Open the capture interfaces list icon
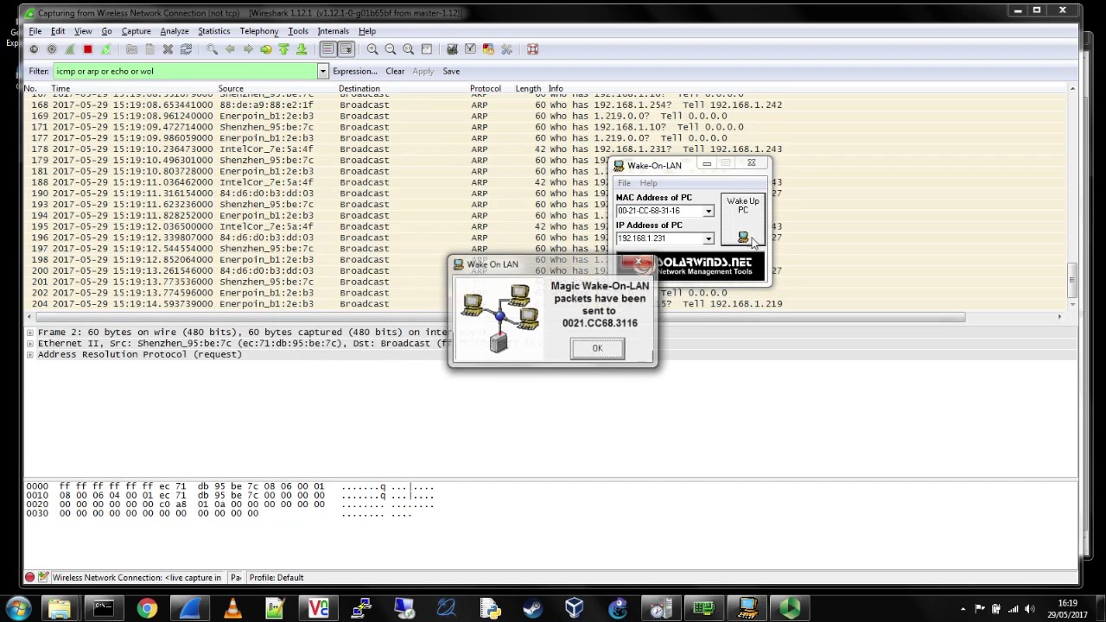This screenshot has height=622, width=1106. tap(34, 49)
